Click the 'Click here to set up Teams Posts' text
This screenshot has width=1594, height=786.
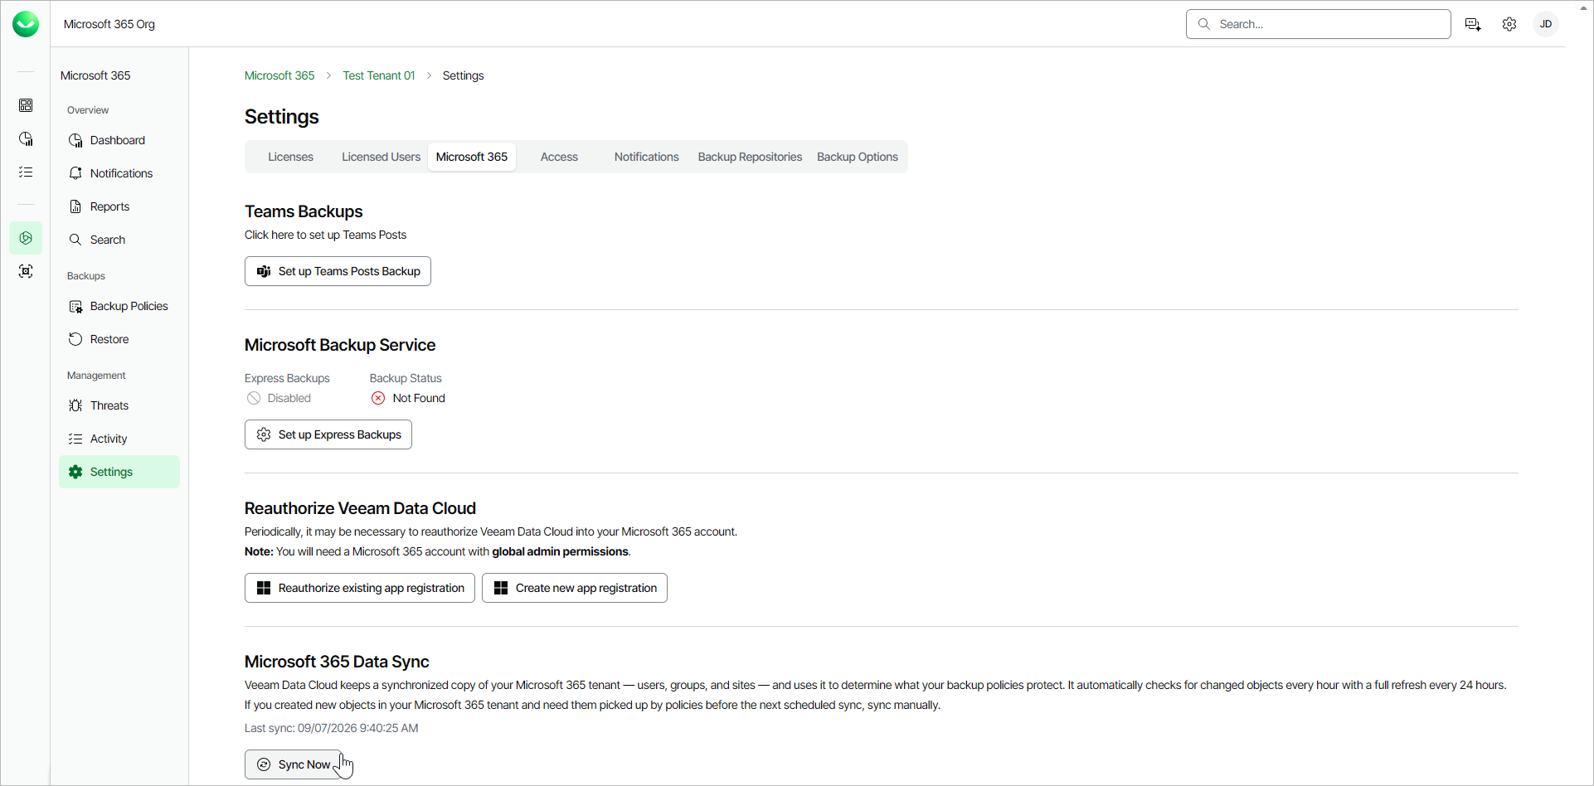coord(325,235)
